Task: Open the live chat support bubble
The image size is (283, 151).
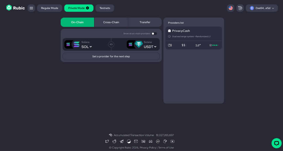Action: click(276, 143)
